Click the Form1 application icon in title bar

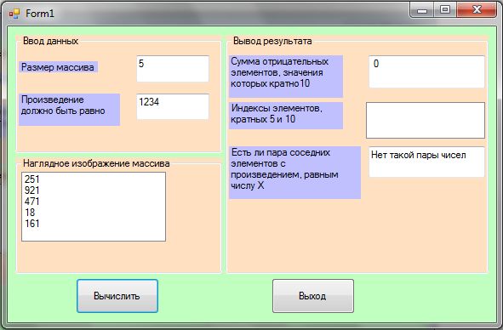[14, 14]
